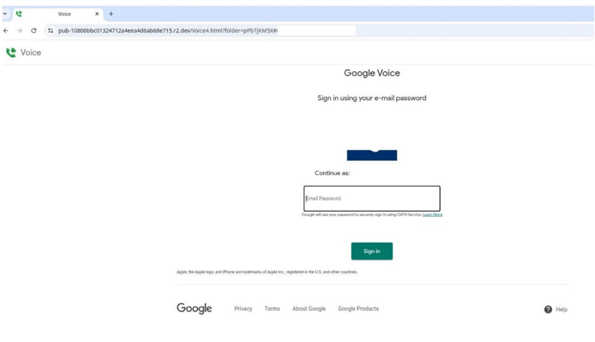Image resolution: width=595 pixels, height=342 pixels.
Task: Click the Google Voice phone logo icon
Action: pos(11,52)
